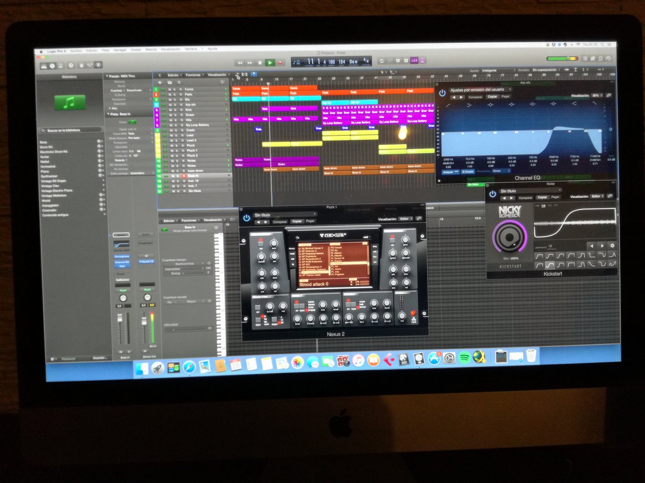Hit the red record button
This screenshot has height=483, width=645.
(x=280, y=63)
